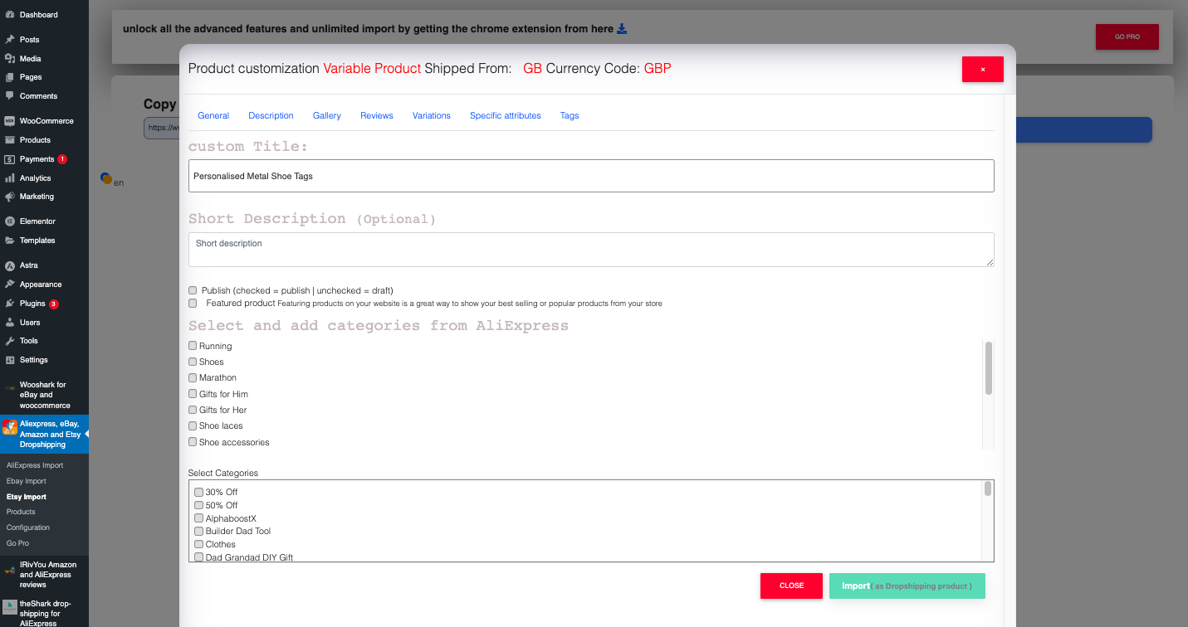This screenshot has width=1188, height=627.
Task: Open plugin Configuration submenu link
Action: (x=28, y=527)
